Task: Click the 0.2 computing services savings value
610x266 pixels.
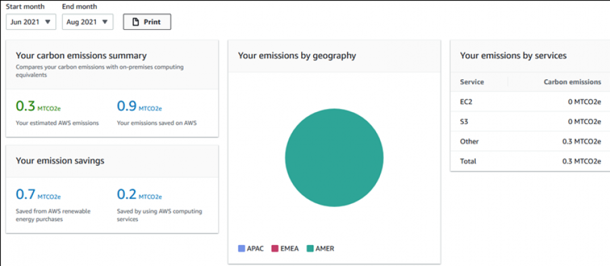Action: [126, 194]
